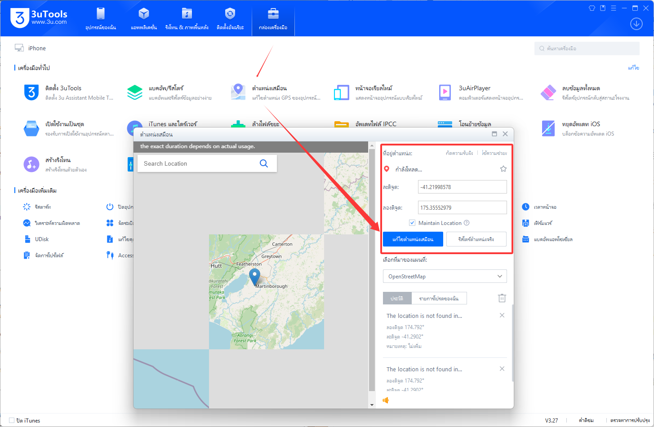Select the กล่องเครื่องมือ toolbox tab

[273, 19]
